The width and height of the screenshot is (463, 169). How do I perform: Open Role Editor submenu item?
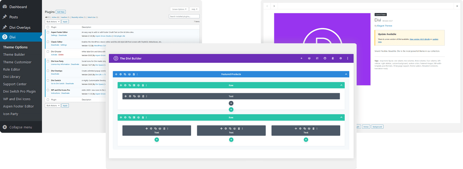click(12, 69)
